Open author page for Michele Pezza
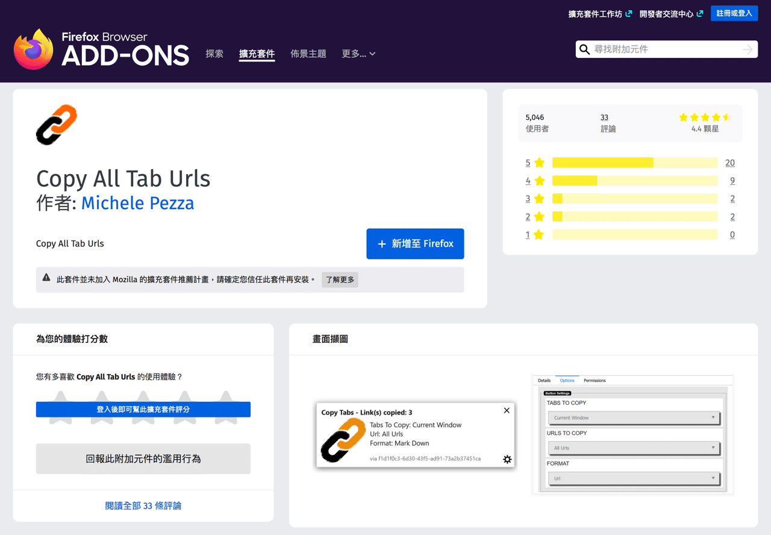 [x=137, y=203]
